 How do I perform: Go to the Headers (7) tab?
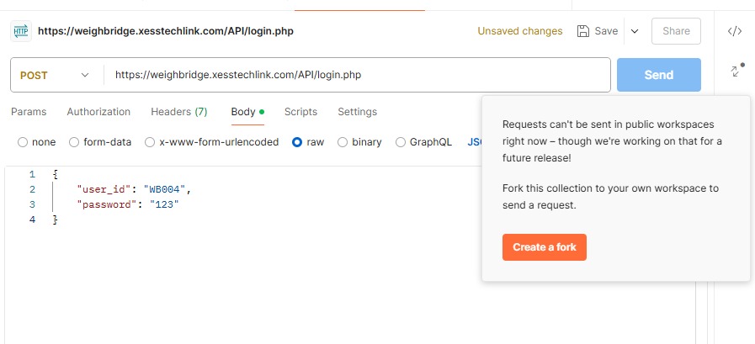tap(178, 112)
